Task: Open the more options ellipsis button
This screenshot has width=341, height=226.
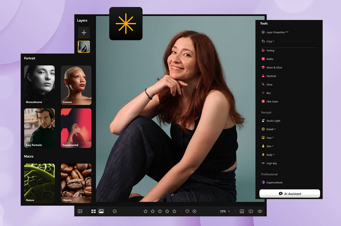Action: tap(115, 211)
